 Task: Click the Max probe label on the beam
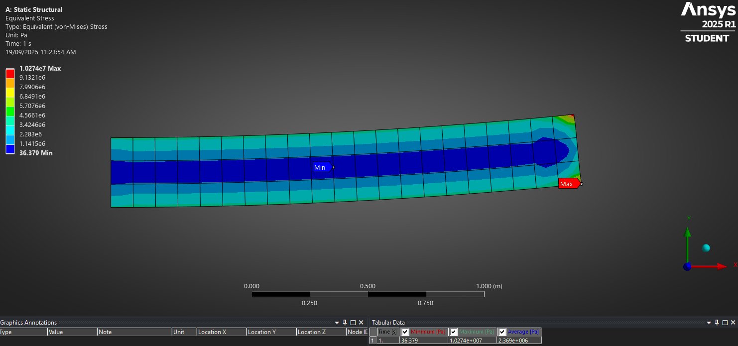coord(569,184)
